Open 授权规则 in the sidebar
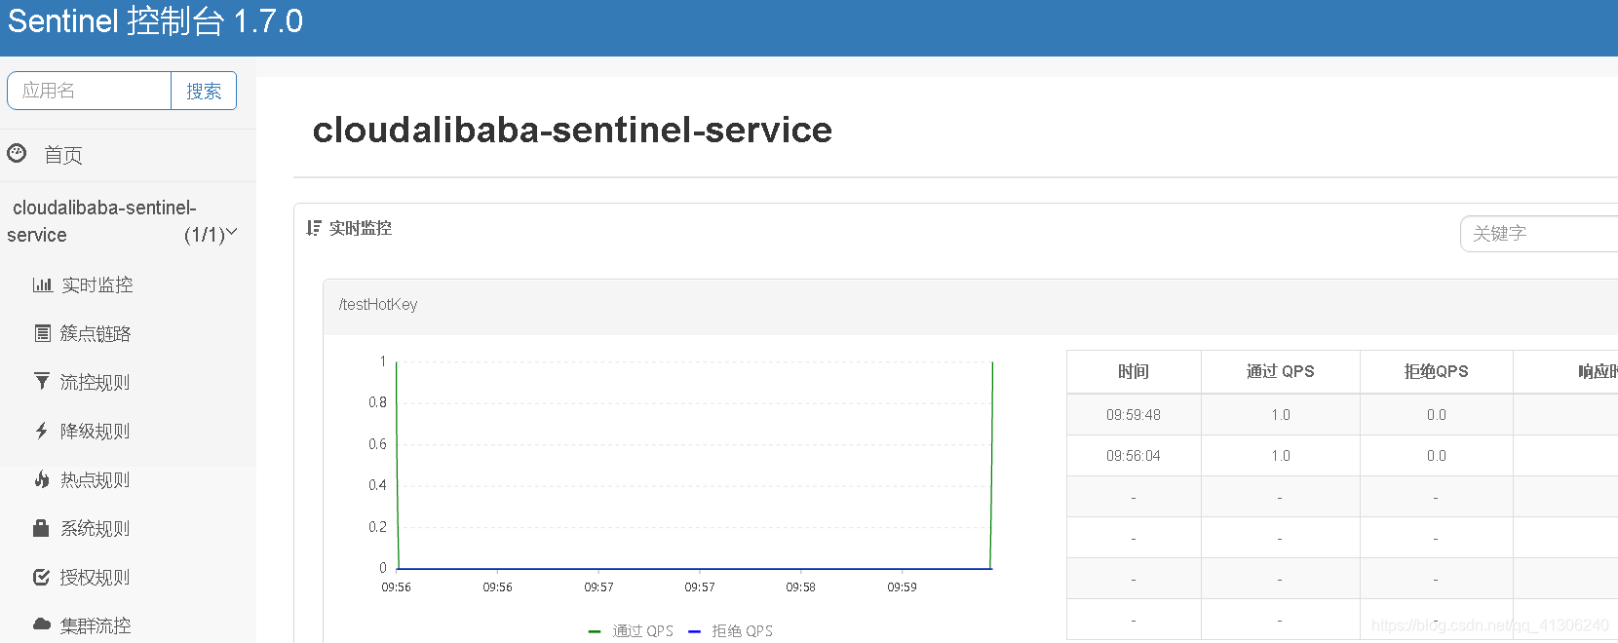The height and width of the screenshot is (643, 1618). tap(95, 577)
